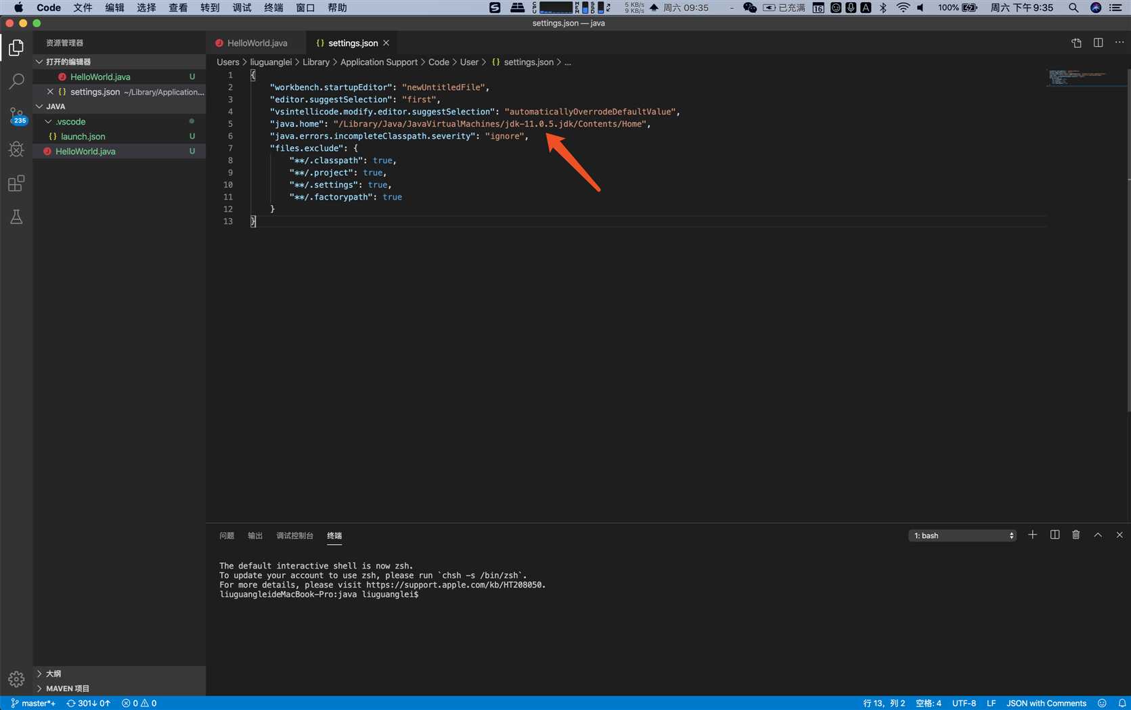
Task: Select the settings.json editor tab
Action: click(352, 43)
